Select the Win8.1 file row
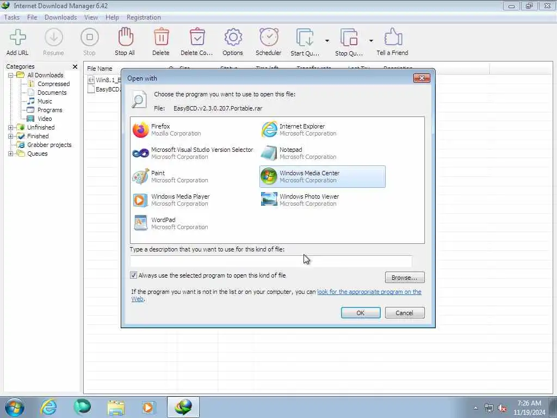Image resolution: width=557 pixels, height=418 pixels. click(x=104, y=80)
